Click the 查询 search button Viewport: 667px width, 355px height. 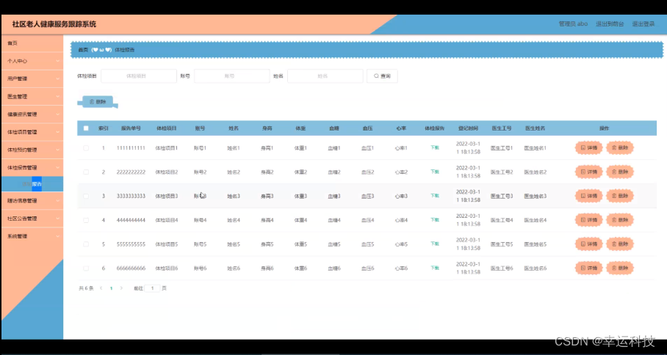(x=382, y=76)
